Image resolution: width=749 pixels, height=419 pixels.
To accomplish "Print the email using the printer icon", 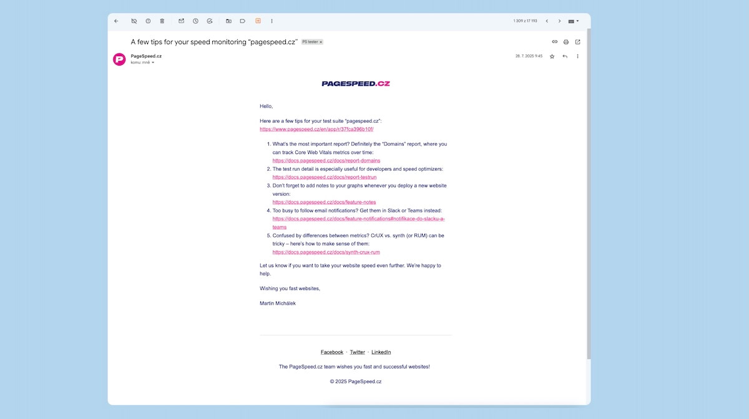I will coord(566,42).
